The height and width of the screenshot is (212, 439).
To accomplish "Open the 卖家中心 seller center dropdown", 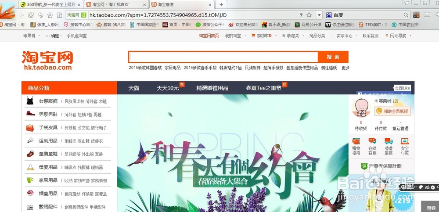I will coord(346,36).
